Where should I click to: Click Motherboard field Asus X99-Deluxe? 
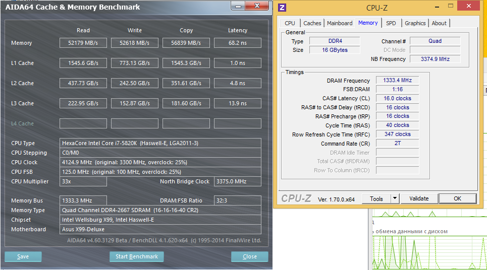160,229
